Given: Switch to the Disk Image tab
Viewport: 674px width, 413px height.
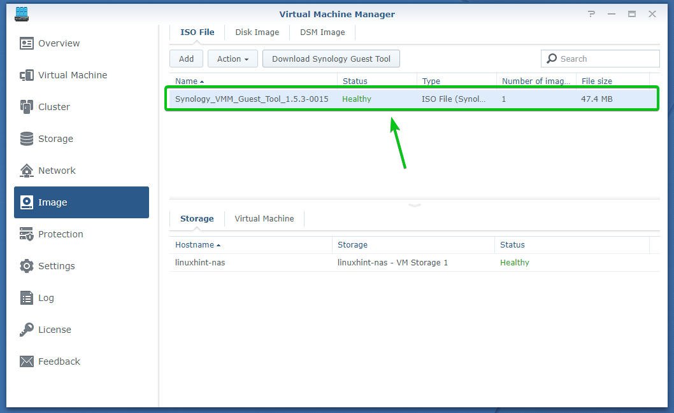Looking at the screenshot, I should [257, 32].
